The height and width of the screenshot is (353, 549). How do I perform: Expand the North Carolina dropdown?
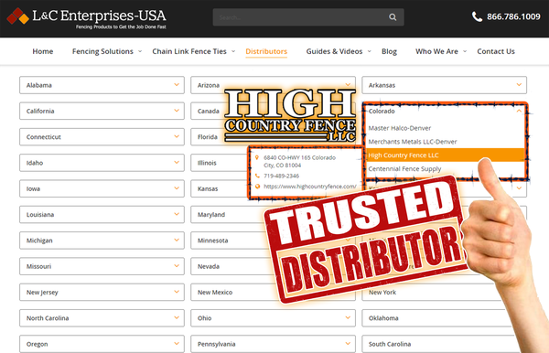tap(102, 318)
